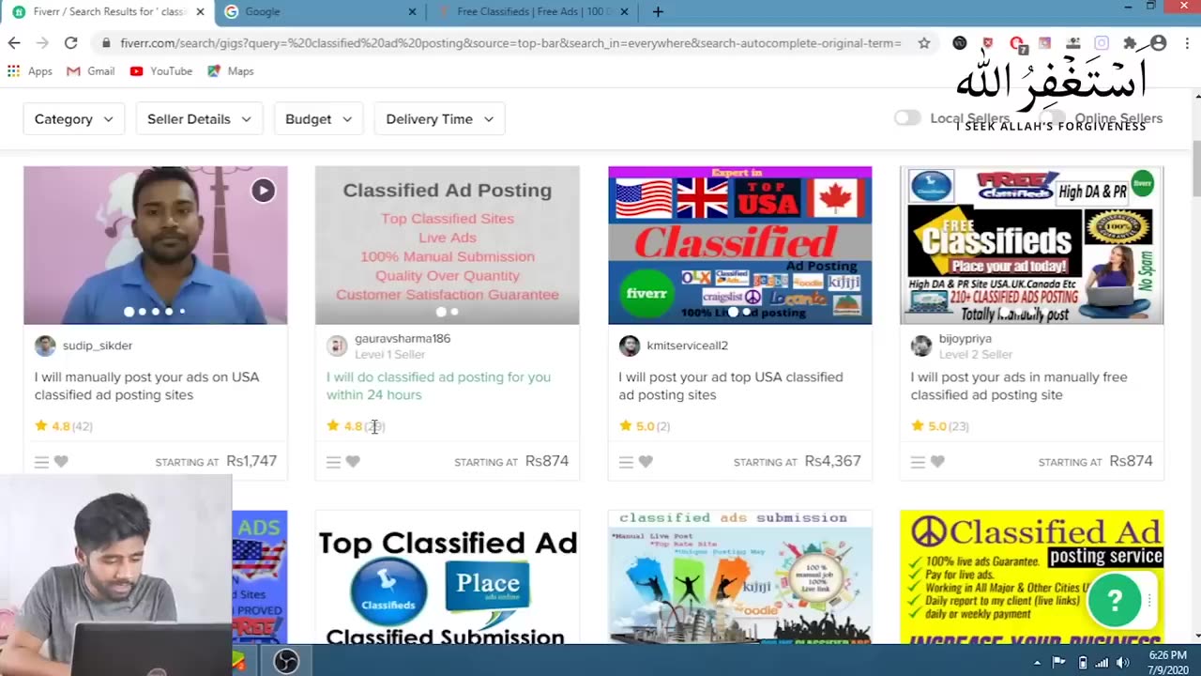The height and width of the screenshot is (676, 1201).
Task: Click sudip_sikder's profile avatar
Action: click(45, 346)
